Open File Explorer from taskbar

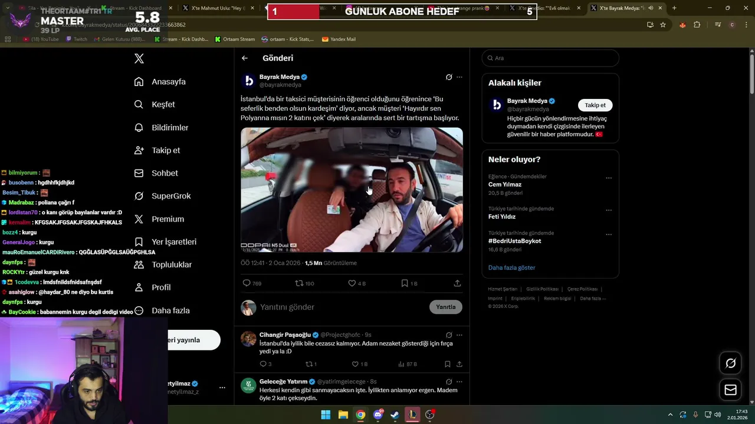tap(343, 415)
